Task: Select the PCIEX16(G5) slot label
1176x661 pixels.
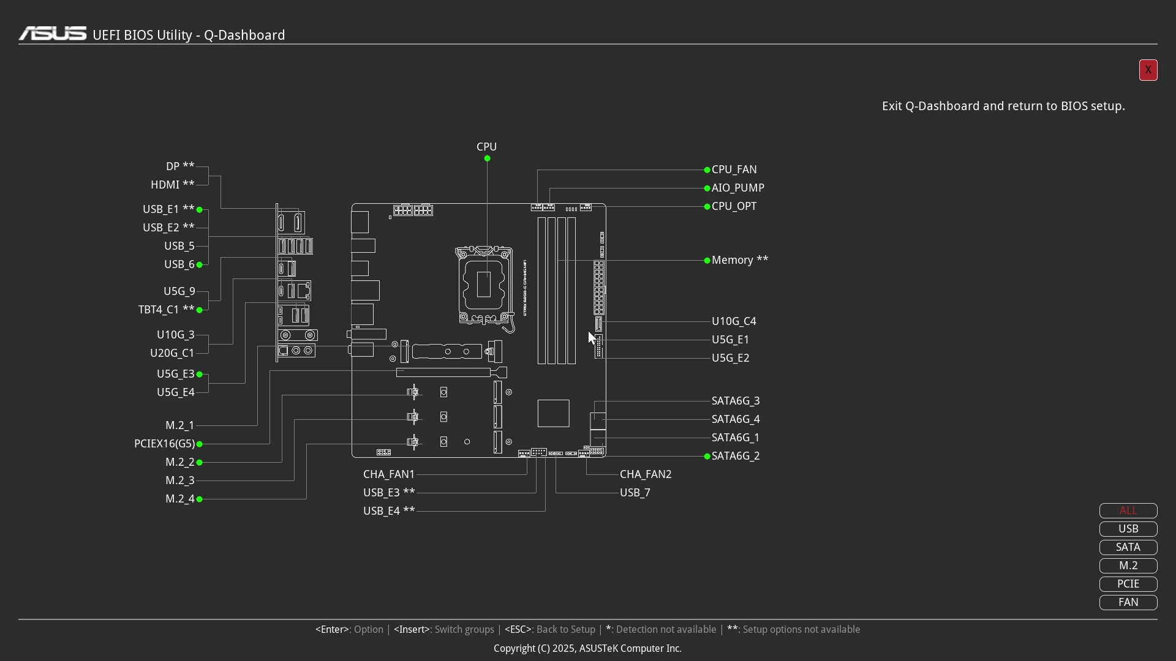Action: [x=165, y=444]
